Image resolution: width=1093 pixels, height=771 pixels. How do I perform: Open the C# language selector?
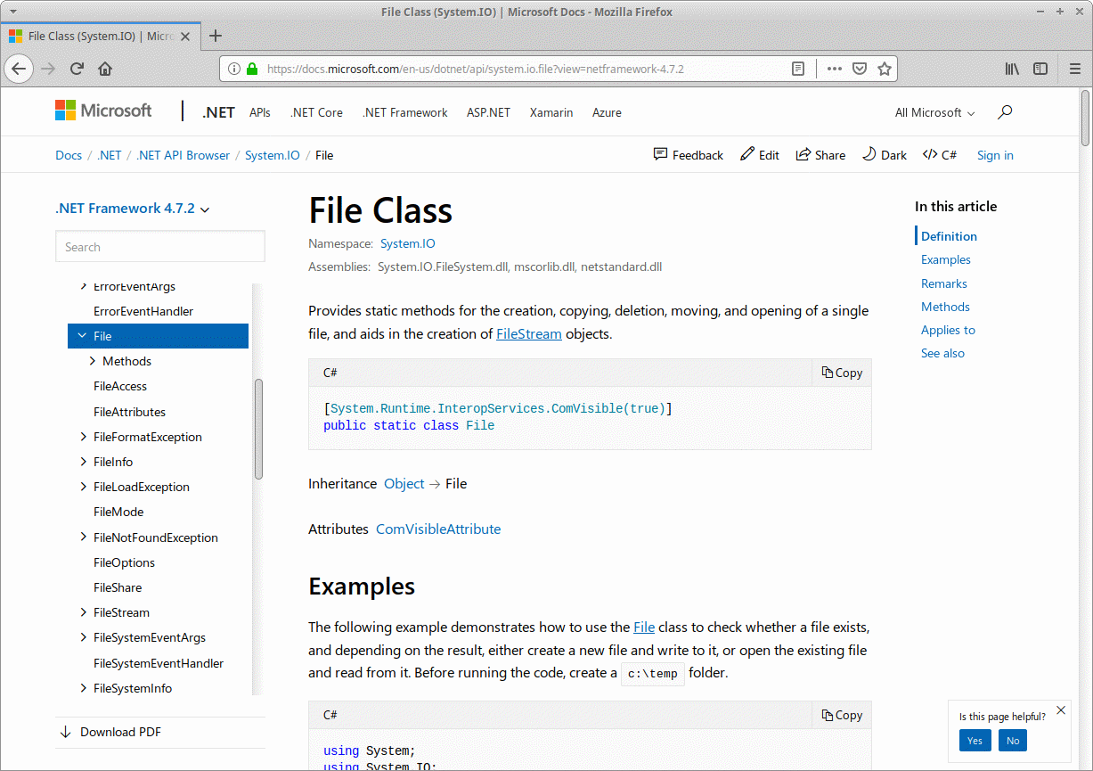940,155
